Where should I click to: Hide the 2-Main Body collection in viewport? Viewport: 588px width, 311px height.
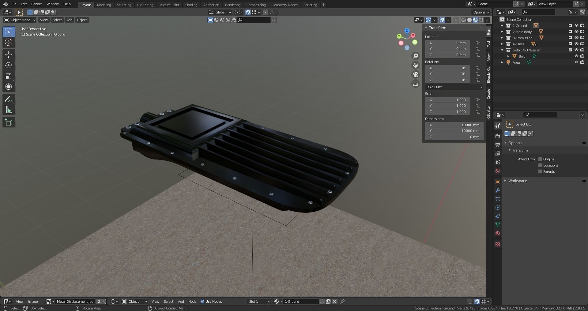(x=576, y=32)
